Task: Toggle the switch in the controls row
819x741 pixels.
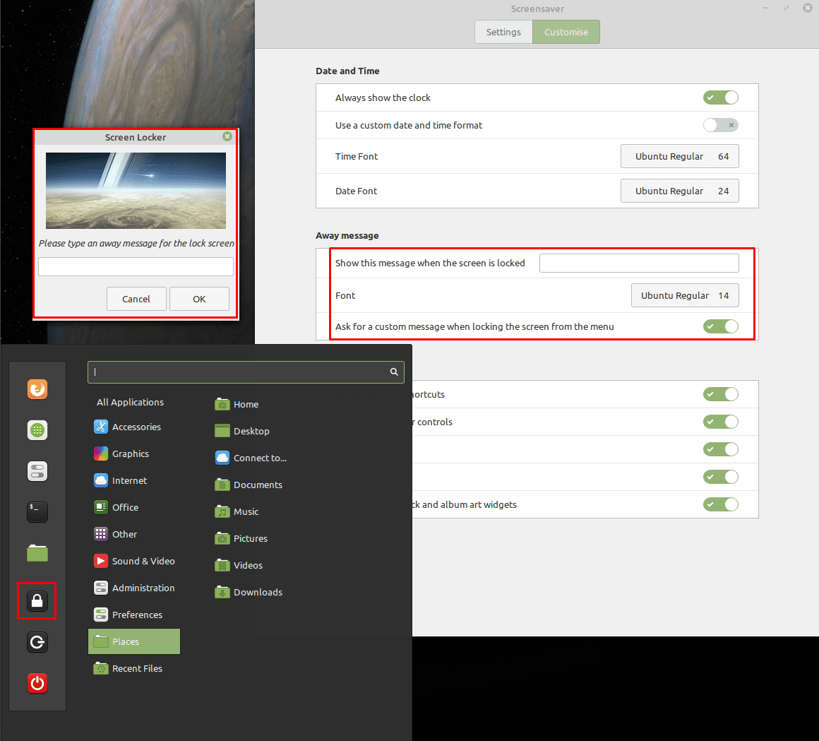Action: (x=720, y=422)
